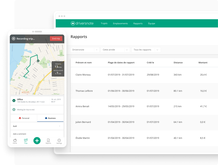Go to the Trajets menu item
The height and width of the screenshot is (165, 218).
pyautogui.click(x=104, y=23)
